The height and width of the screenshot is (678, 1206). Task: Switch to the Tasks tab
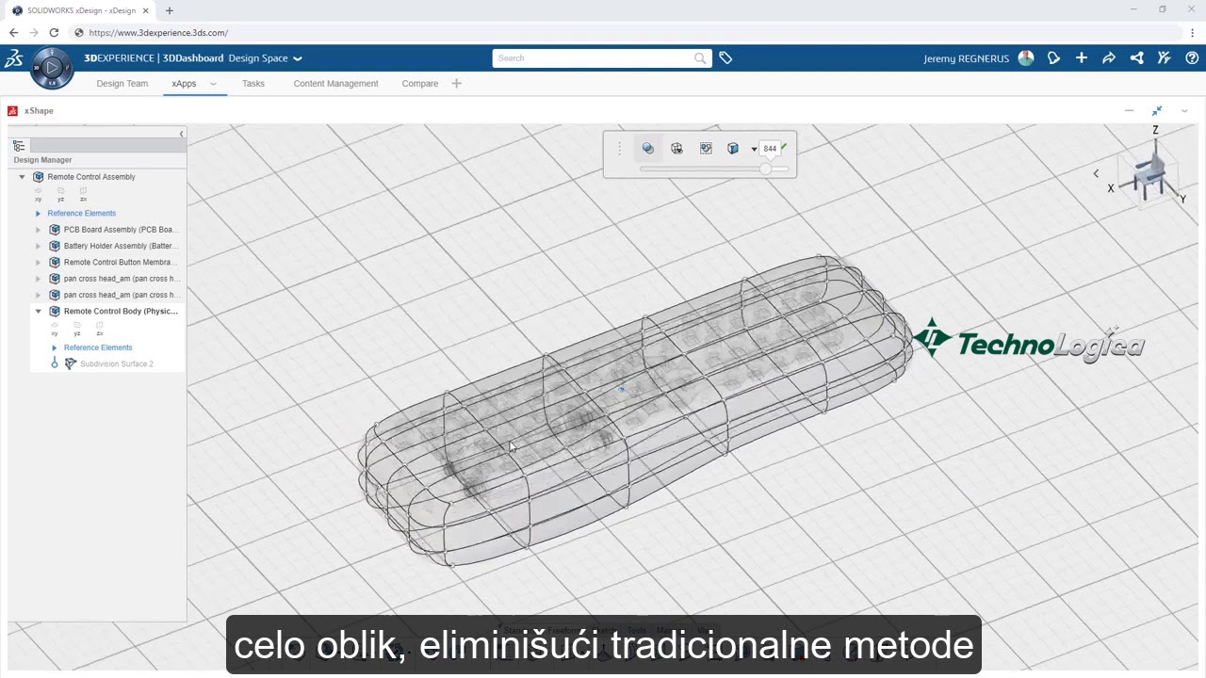tap(253, 84)
